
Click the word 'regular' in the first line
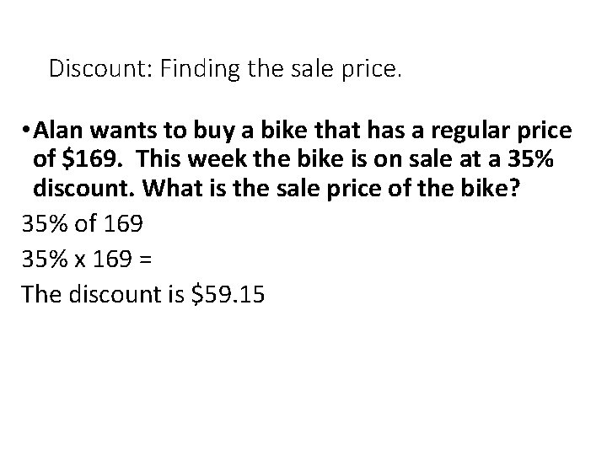pos(481,131)
